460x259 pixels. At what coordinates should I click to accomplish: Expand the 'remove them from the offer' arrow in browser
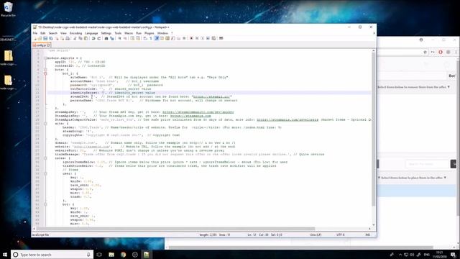pos(448,87)
